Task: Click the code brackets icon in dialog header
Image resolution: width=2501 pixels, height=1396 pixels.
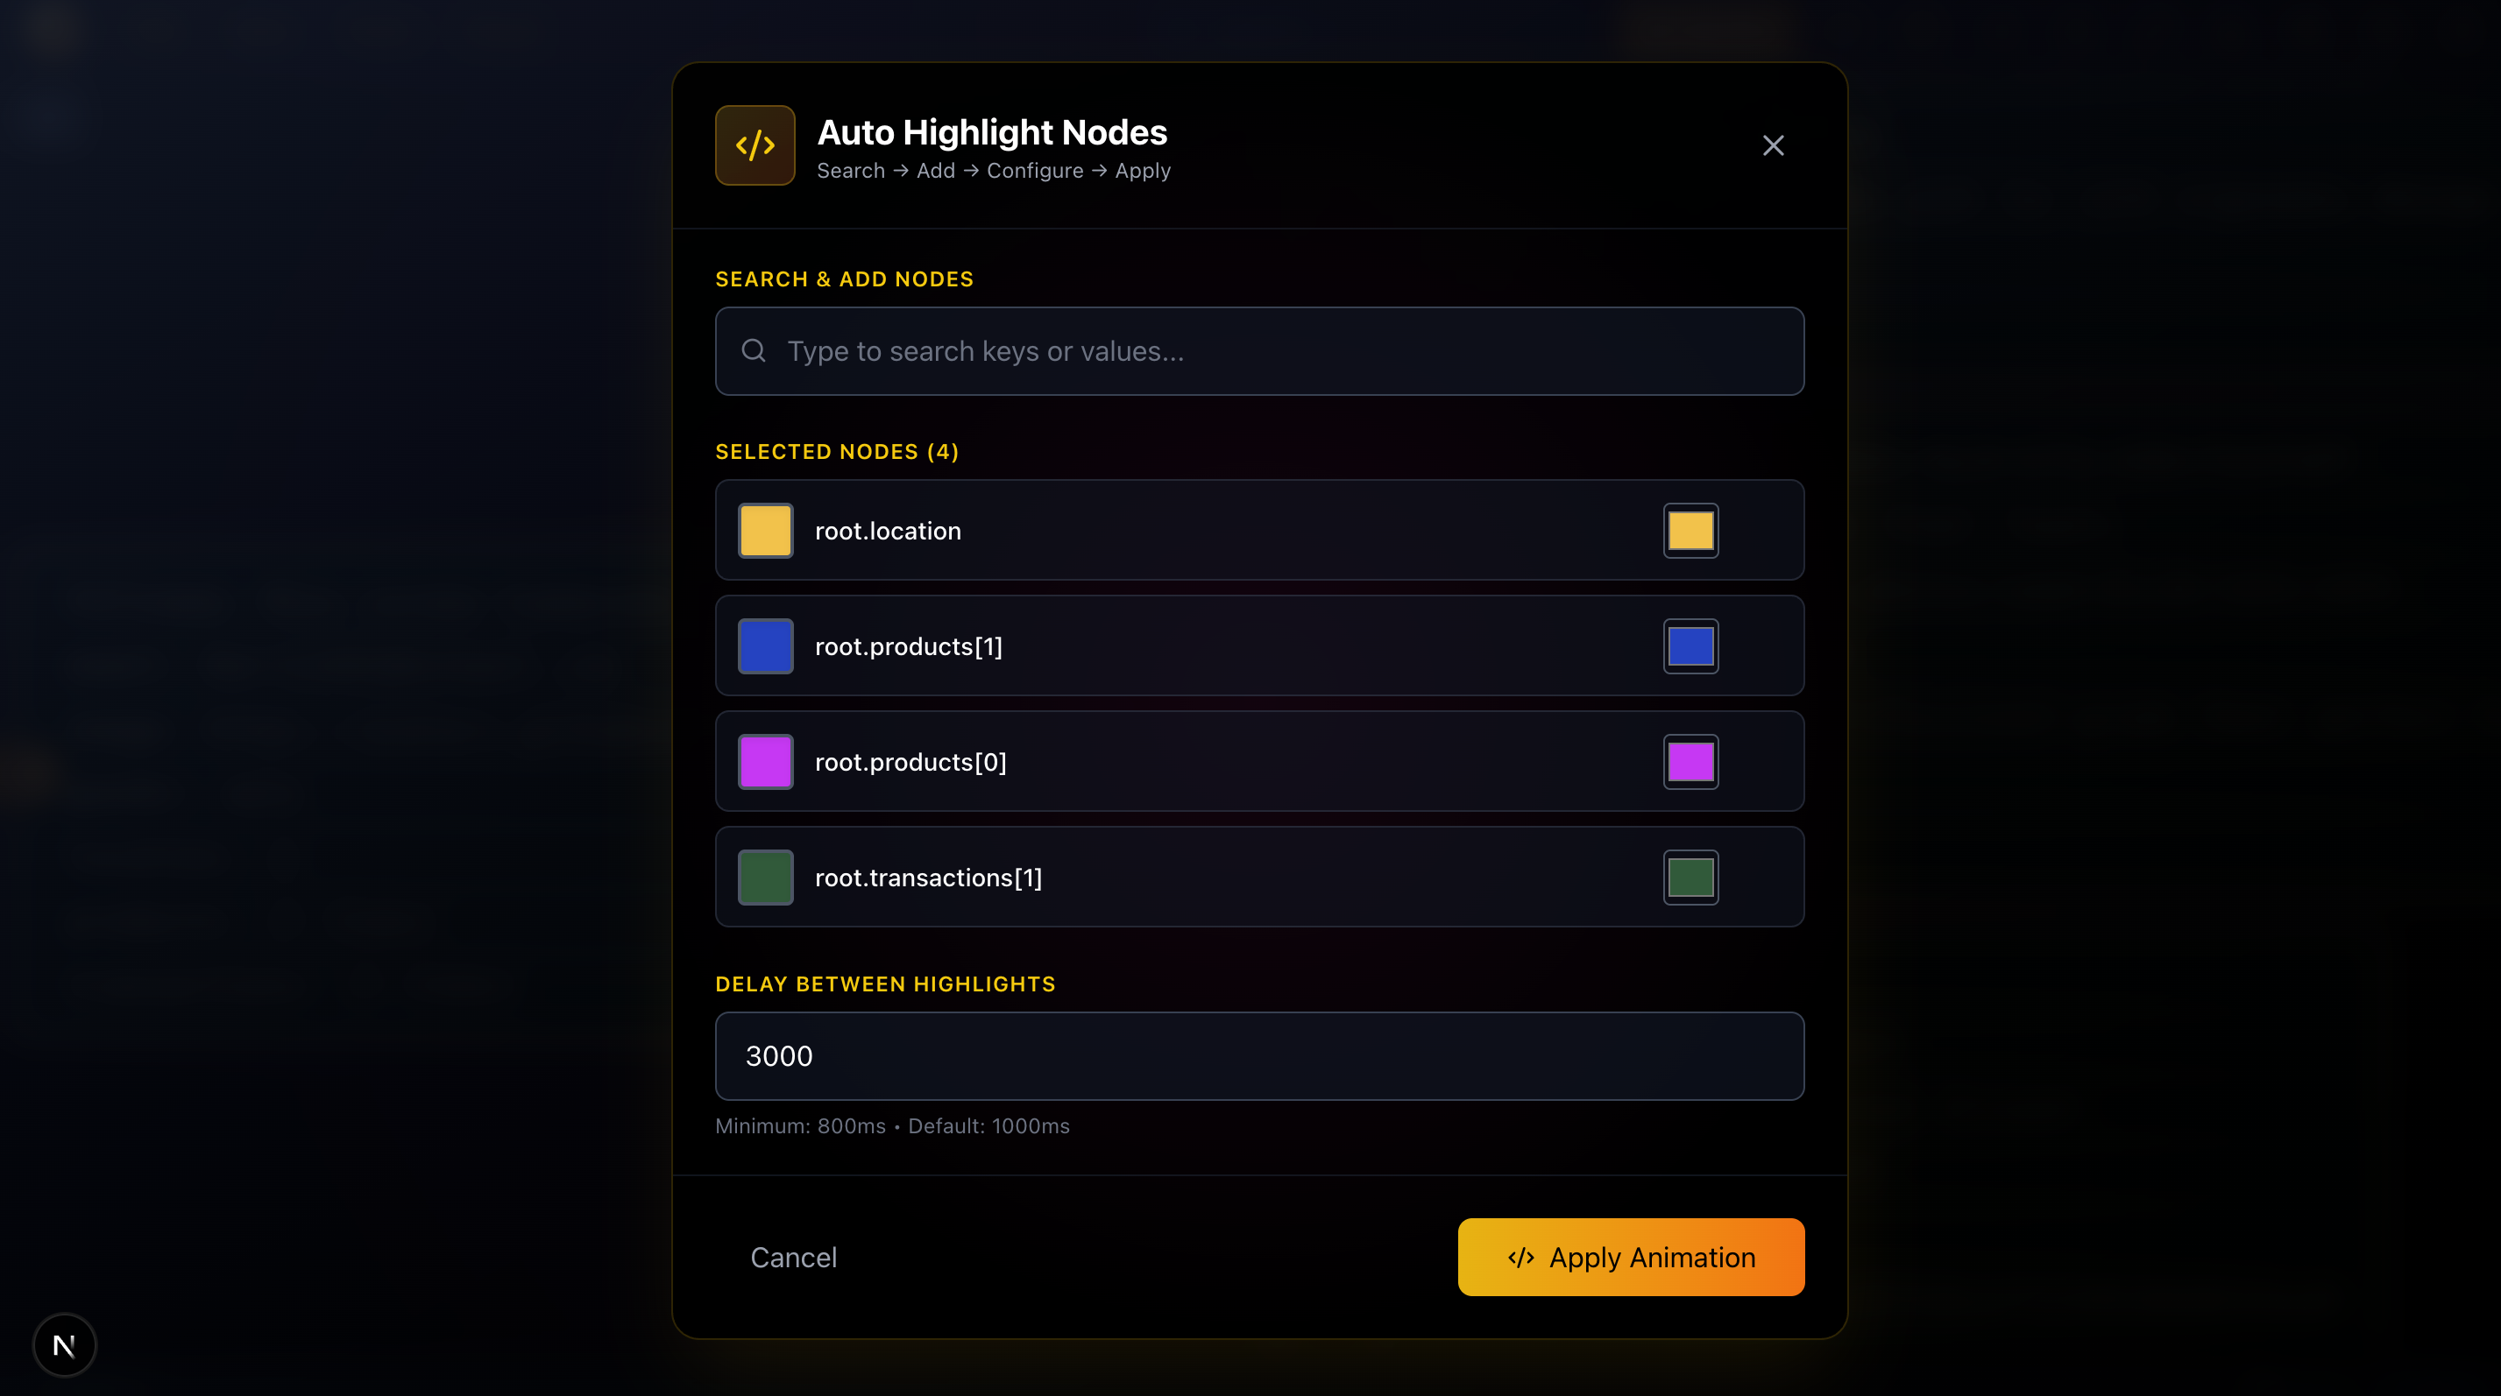Action: pos(755,145)
